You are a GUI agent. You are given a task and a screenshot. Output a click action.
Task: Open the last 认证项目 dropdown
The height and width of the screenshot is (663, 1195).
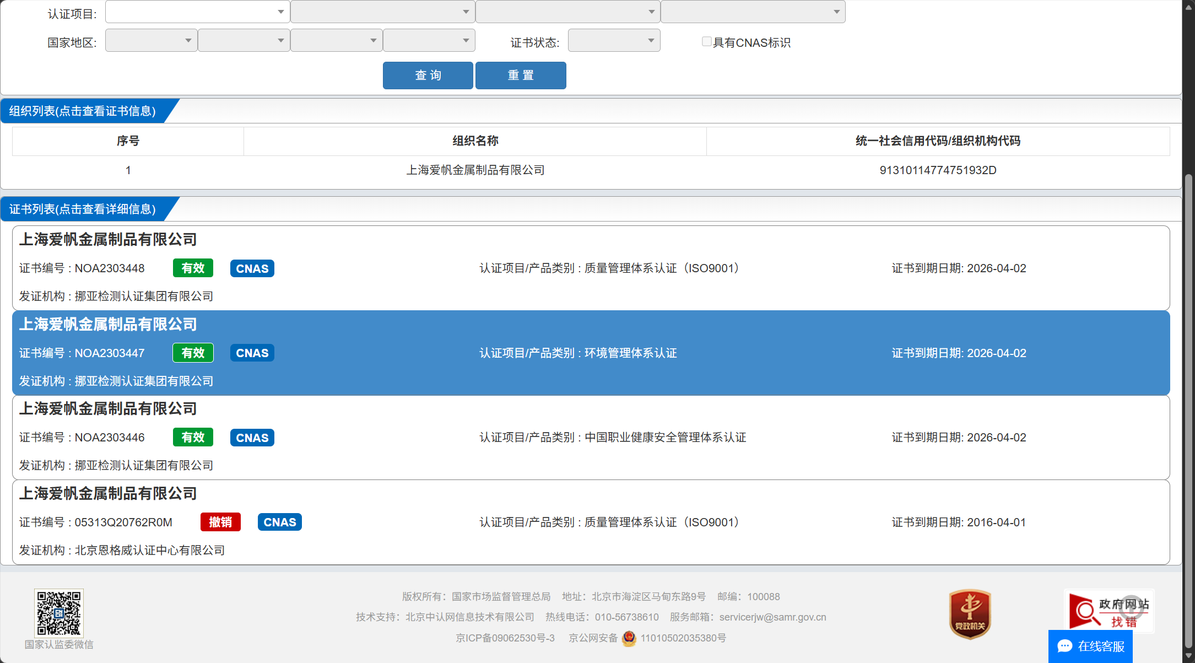pyautogui.click(x=753, y=12)
